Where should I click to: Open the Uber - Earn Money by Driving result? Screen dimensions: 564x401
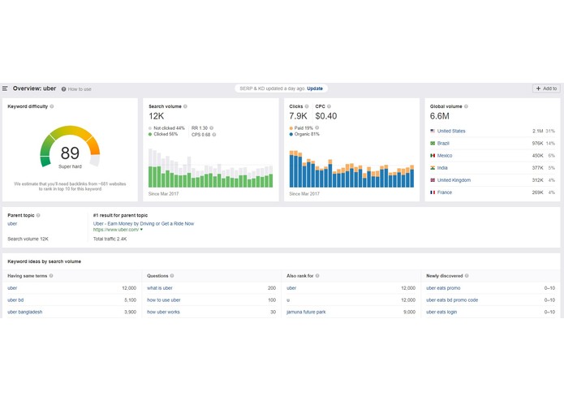(144, 224)
